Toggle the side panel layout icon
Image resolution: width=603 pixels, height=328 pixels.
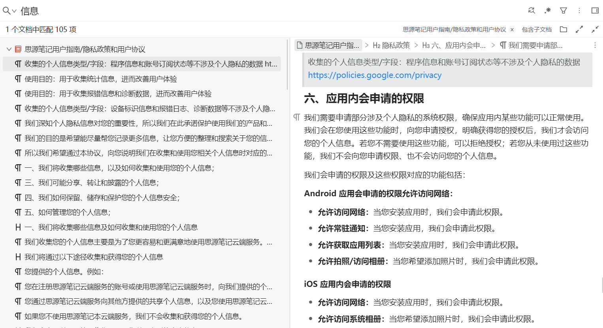tap(595, 11)
